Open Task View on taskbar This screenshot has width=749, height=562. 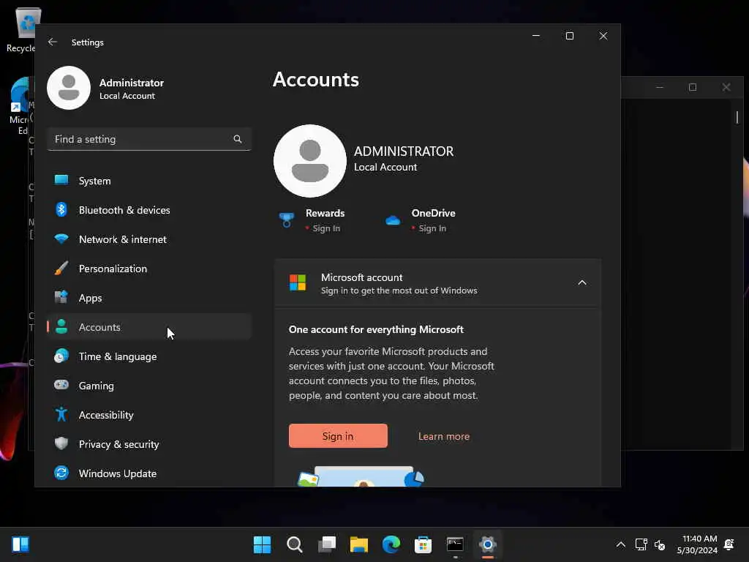[x=327, y=544]
